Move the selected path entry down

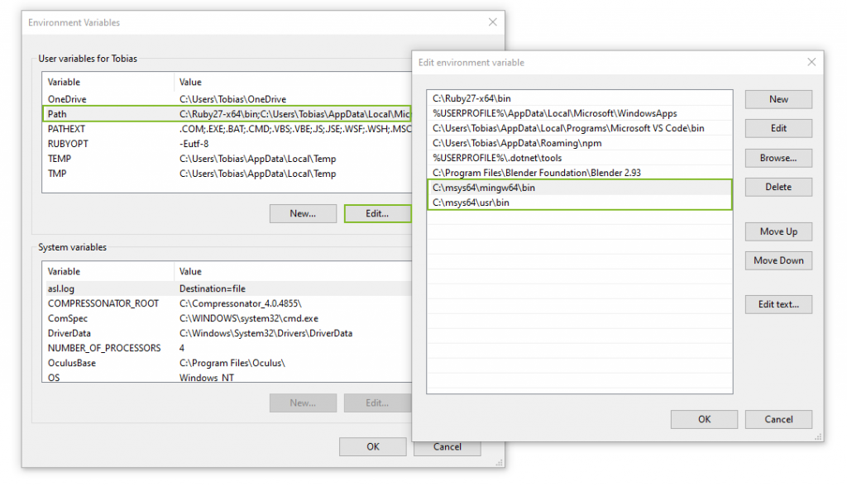tap(778, 260)
